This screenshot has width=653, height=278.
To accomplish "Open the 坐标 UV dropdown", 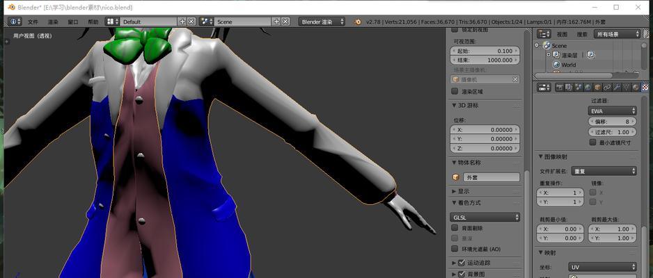I will click(x=603, y=266).
